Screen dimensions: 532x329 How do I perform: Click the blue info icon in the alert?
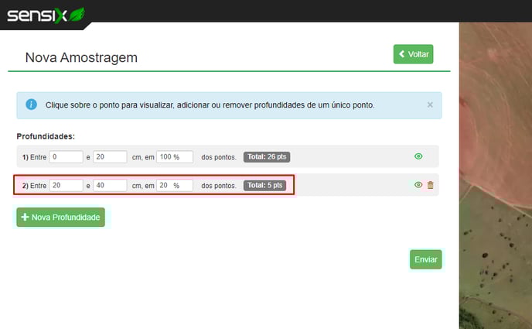tap(31, 105)
